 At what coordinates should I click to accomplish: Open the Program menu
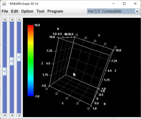pos(55,11)
